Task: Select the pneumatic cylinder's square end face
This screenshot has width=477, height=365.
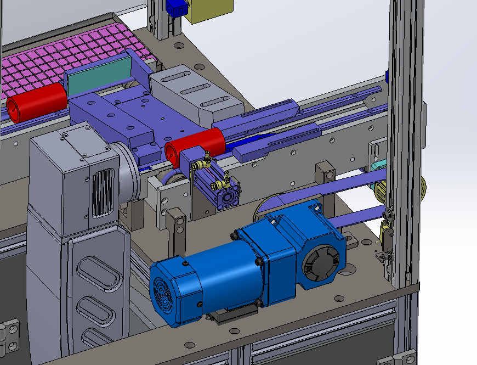Action: pos(228,198)
